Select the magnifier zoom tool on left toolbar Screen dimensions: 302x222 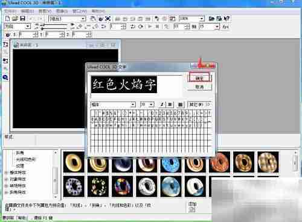coord(5,77)
